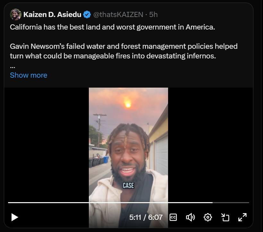Jump to the unplayed end of progress bar
The height and width of the screenshot is (232, 263).
231,202
